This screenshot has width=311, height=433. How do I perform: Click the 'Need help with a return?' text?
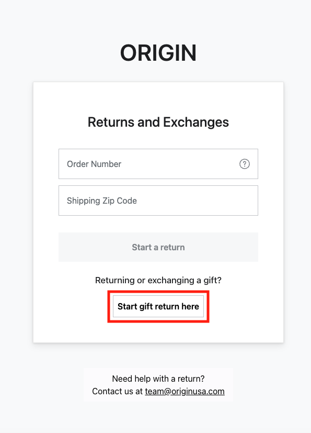pyautogui.click(x=158, y=379)
